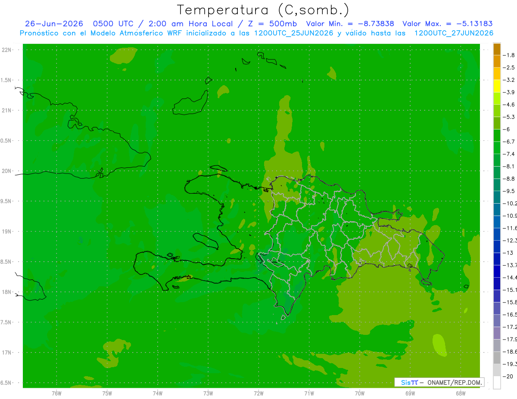Click the "-8.8" legend value
Screen dimensions: 517x399
coord(509,179)
